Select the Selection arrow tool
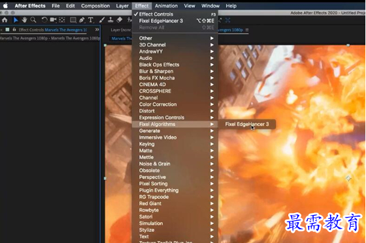 pos(16,20)
